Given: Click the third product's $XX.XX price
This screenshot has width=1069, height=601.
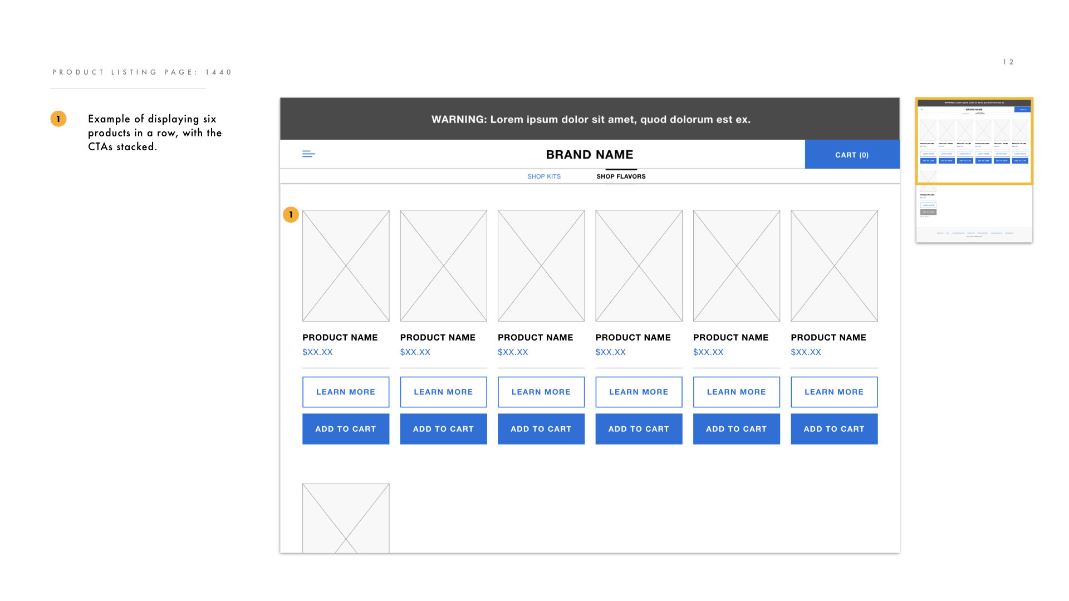Looking at the screenshot, I should 513,352.
